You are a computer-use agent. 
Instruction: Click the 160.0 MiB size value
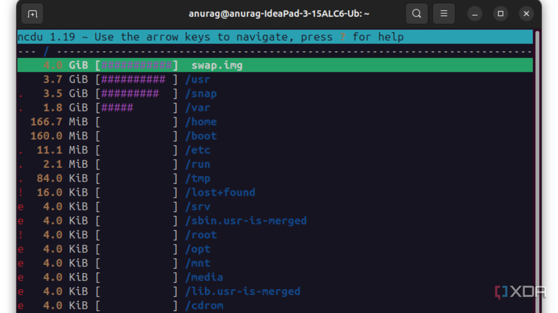click(x=59, y=136)
